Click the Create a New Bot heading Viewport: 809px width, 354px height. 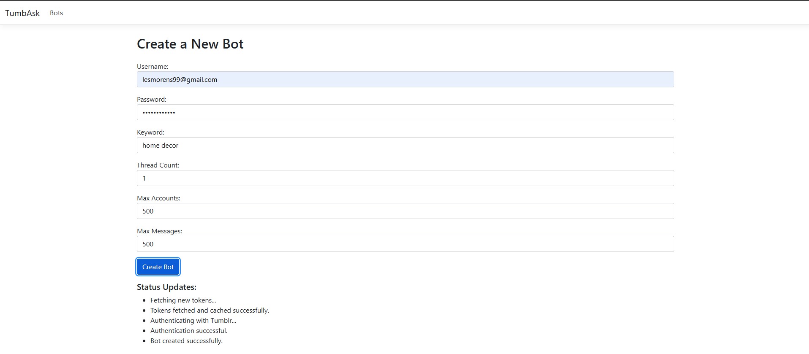(190, 44)
